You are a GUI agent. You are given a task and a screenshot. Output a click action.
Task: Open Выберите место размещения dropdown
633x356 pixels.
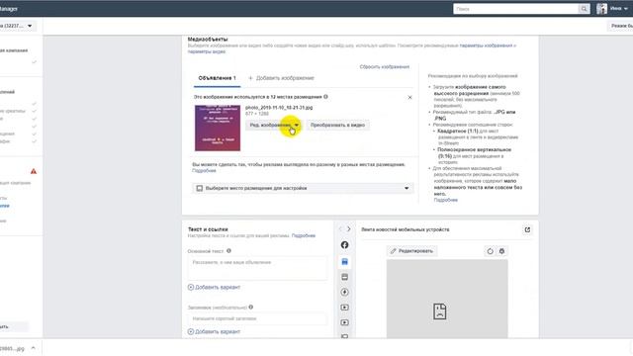(303, 188)
